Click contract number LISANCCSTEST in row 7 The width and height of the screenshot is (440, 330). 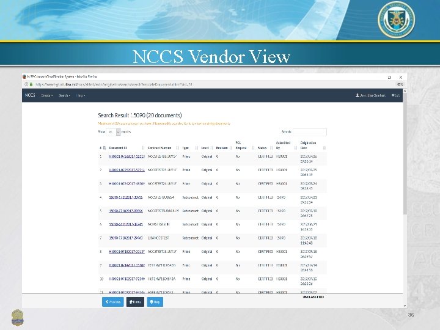158,238
